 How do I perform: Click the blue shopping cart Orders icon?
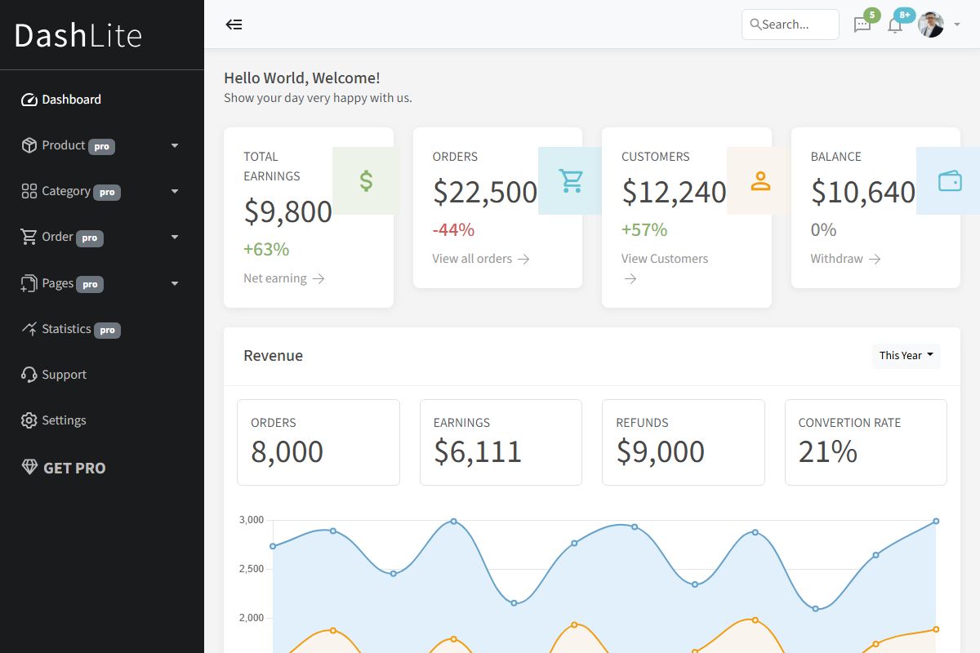tap(571, 180)
